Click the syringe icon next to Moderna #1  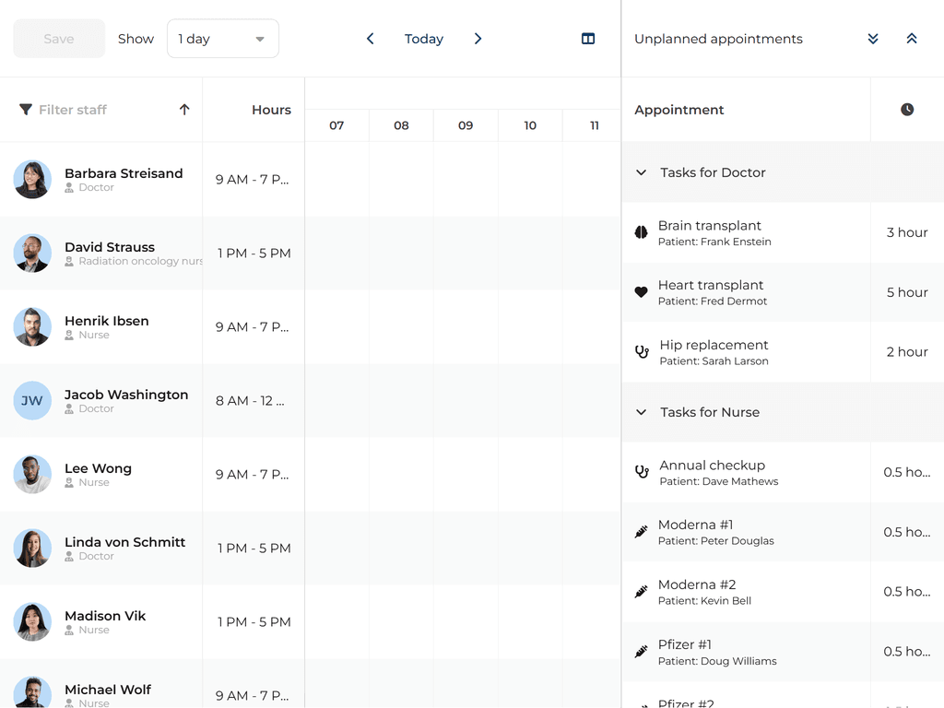(642, 532)
